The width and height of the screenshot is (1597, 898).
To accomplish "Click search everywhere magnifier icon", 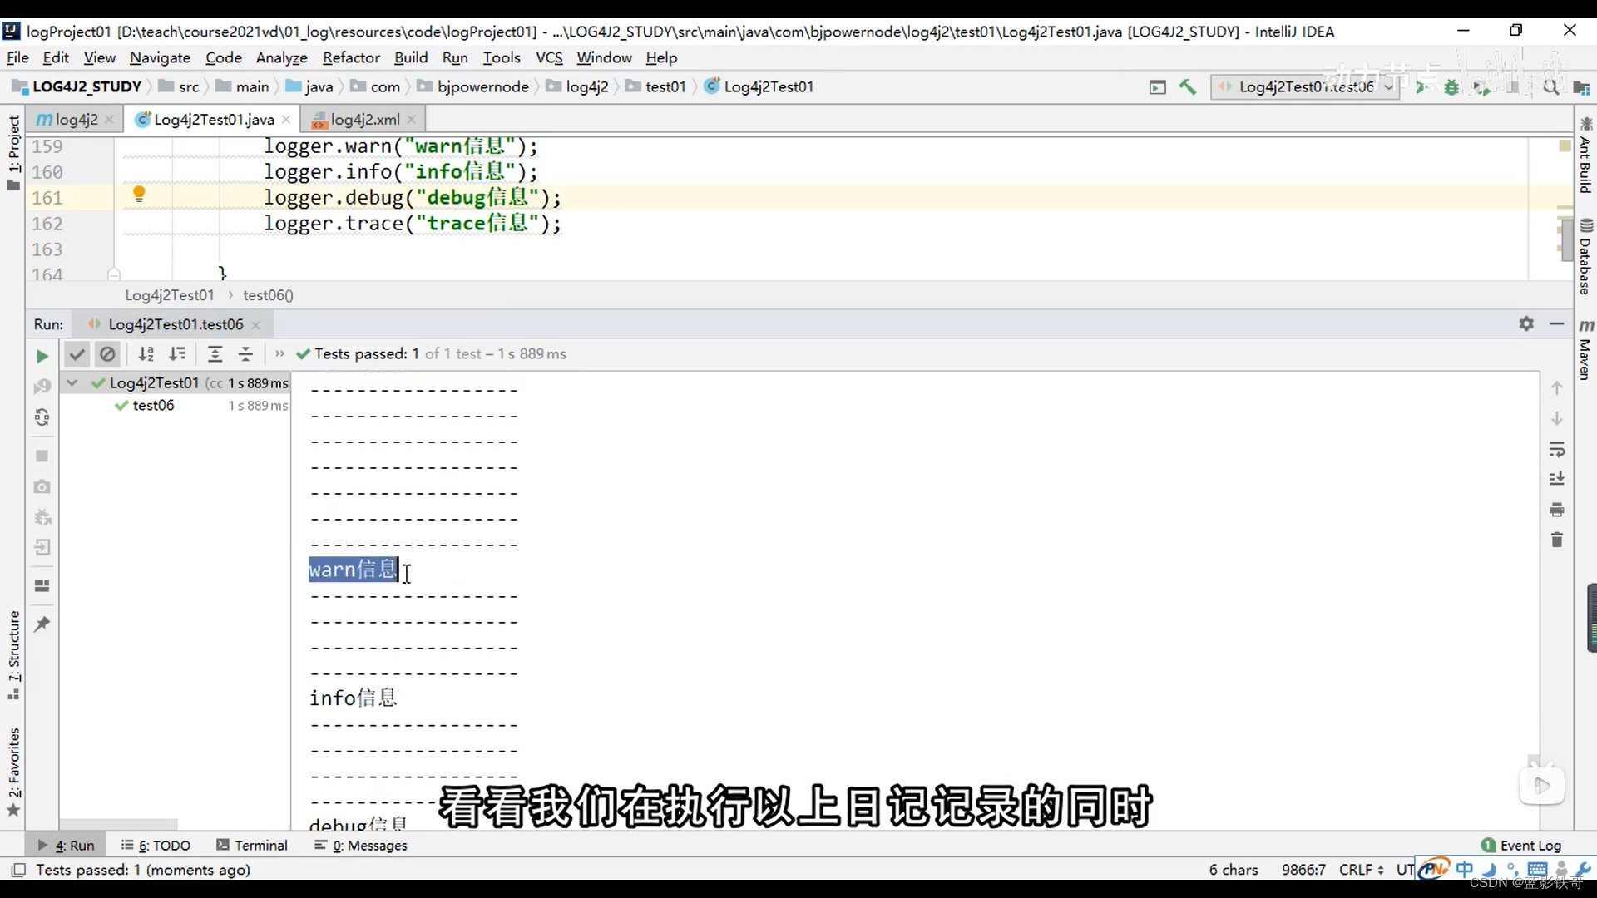I will coord(1550,86).
